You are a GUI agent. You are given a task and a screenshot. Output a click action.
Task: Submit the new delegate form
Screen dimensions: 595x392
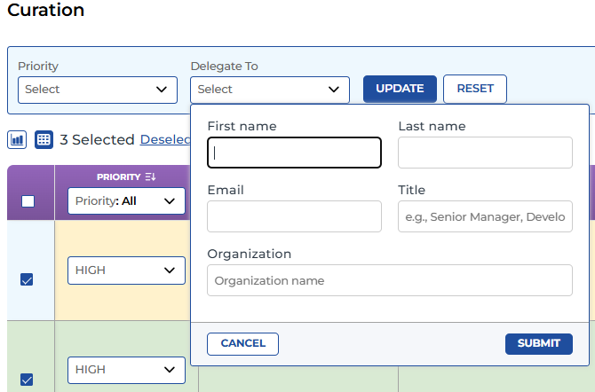(x=538, y=343)
